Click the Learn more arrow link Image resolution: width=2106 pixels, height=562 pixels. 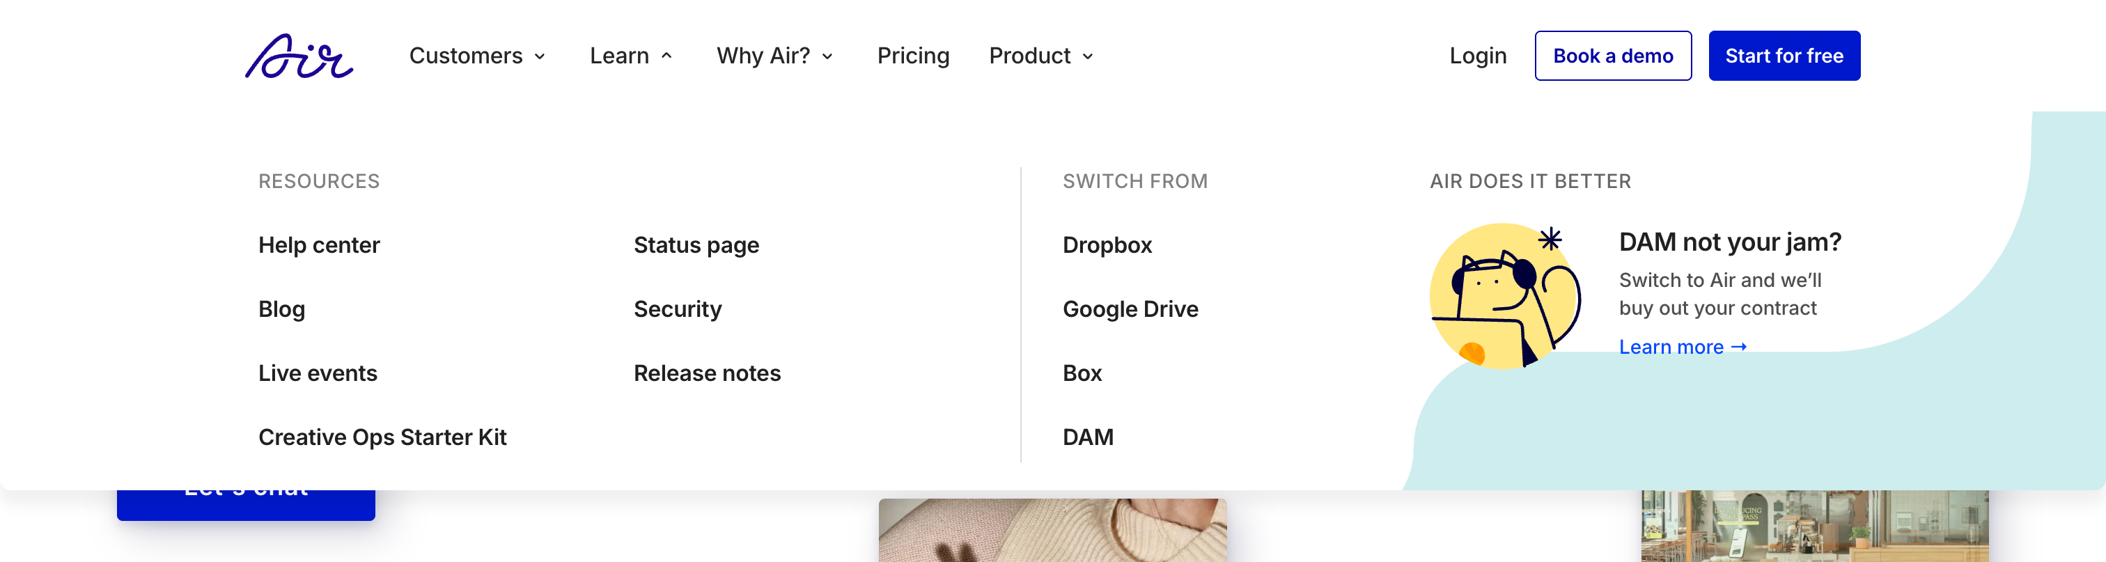tap(1682, 347)
